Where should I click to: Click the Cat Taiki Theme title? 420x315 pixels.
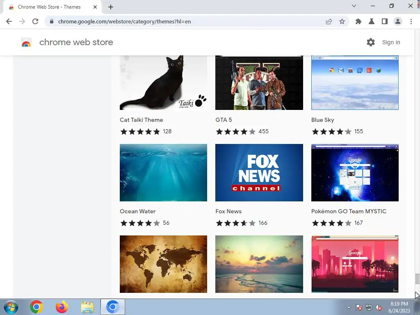pyautogui.click(x=142, y=120)
